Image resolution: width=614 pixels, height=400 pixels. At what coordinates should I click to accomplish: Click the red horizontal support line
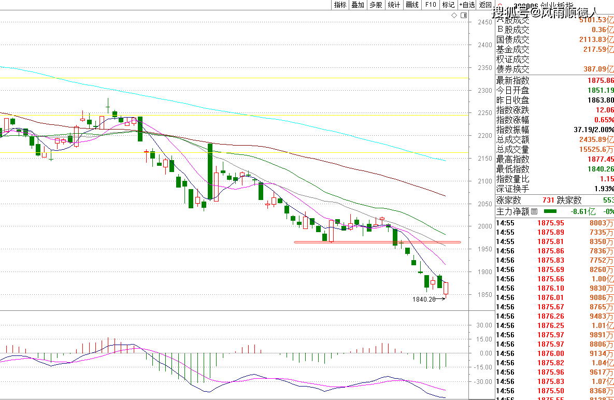pos(363,242)
